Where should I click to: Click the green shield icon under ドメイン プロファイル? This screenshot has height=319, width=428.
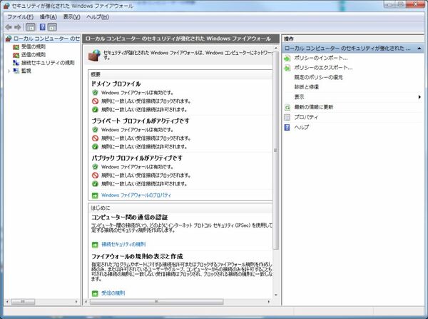(95, 93)
